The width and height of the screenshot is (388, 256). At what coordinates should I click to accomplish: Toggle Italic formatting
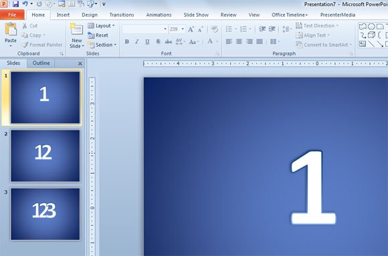(137, 41)
